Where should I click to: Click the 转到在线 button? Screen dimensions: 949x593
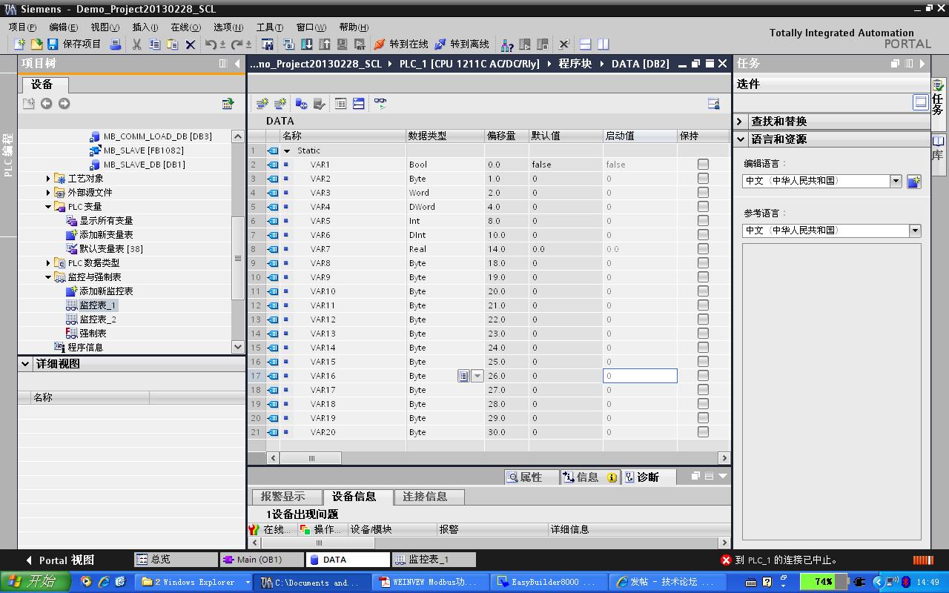coord(400,44)
